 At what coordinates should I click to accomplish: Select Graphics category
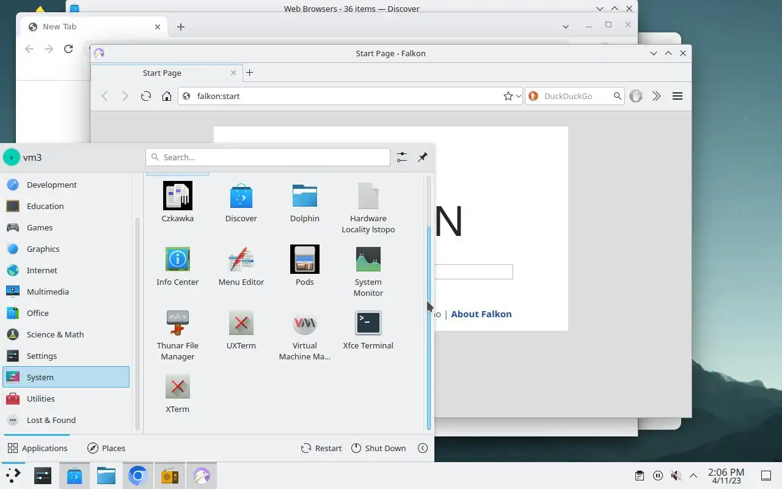click(x=66, y=249)
